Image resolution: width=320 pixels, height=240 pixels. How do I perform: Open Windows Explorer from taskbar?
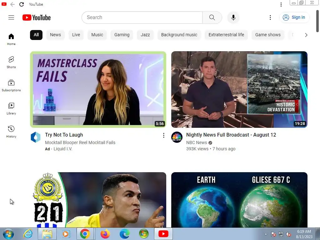click(x=47, y=234)
